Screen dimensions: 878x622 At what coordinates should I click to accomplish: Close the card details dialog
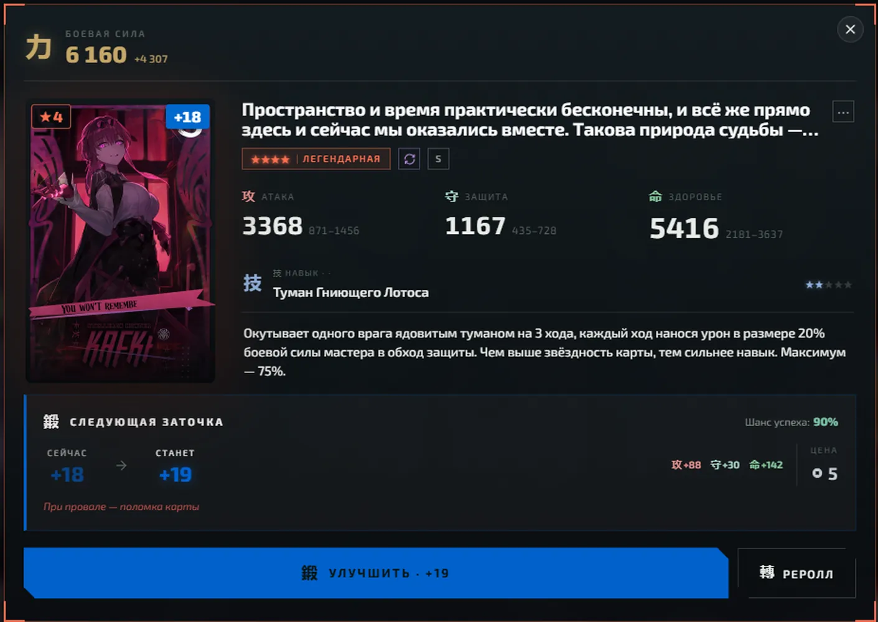[850, 29]
